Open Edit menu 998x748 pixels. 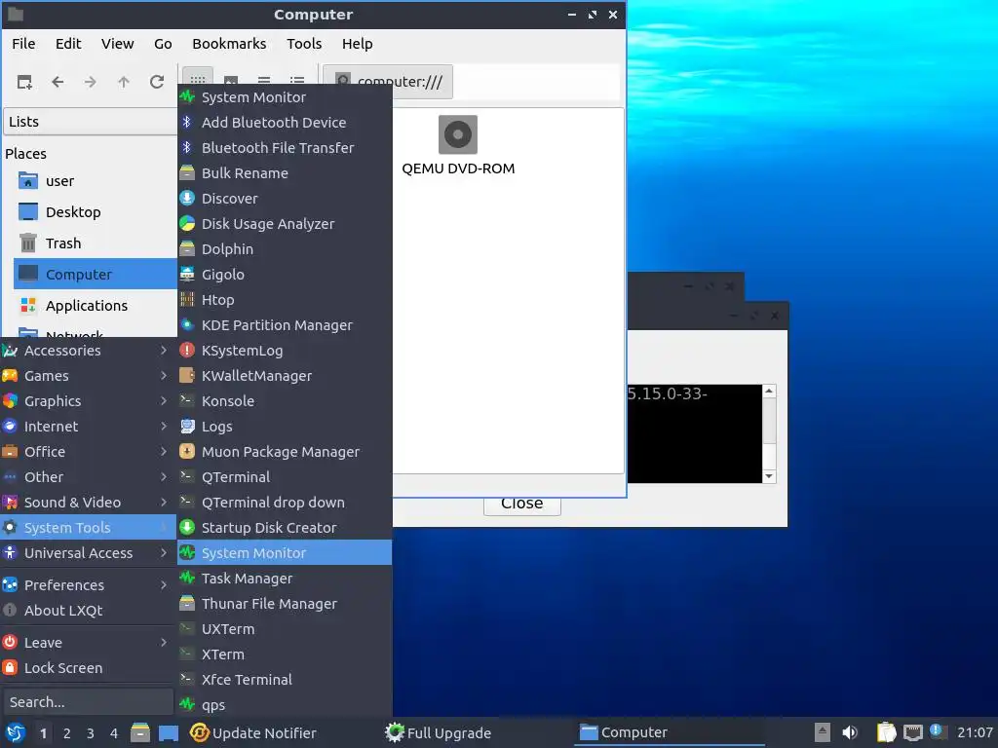point(68,44)
